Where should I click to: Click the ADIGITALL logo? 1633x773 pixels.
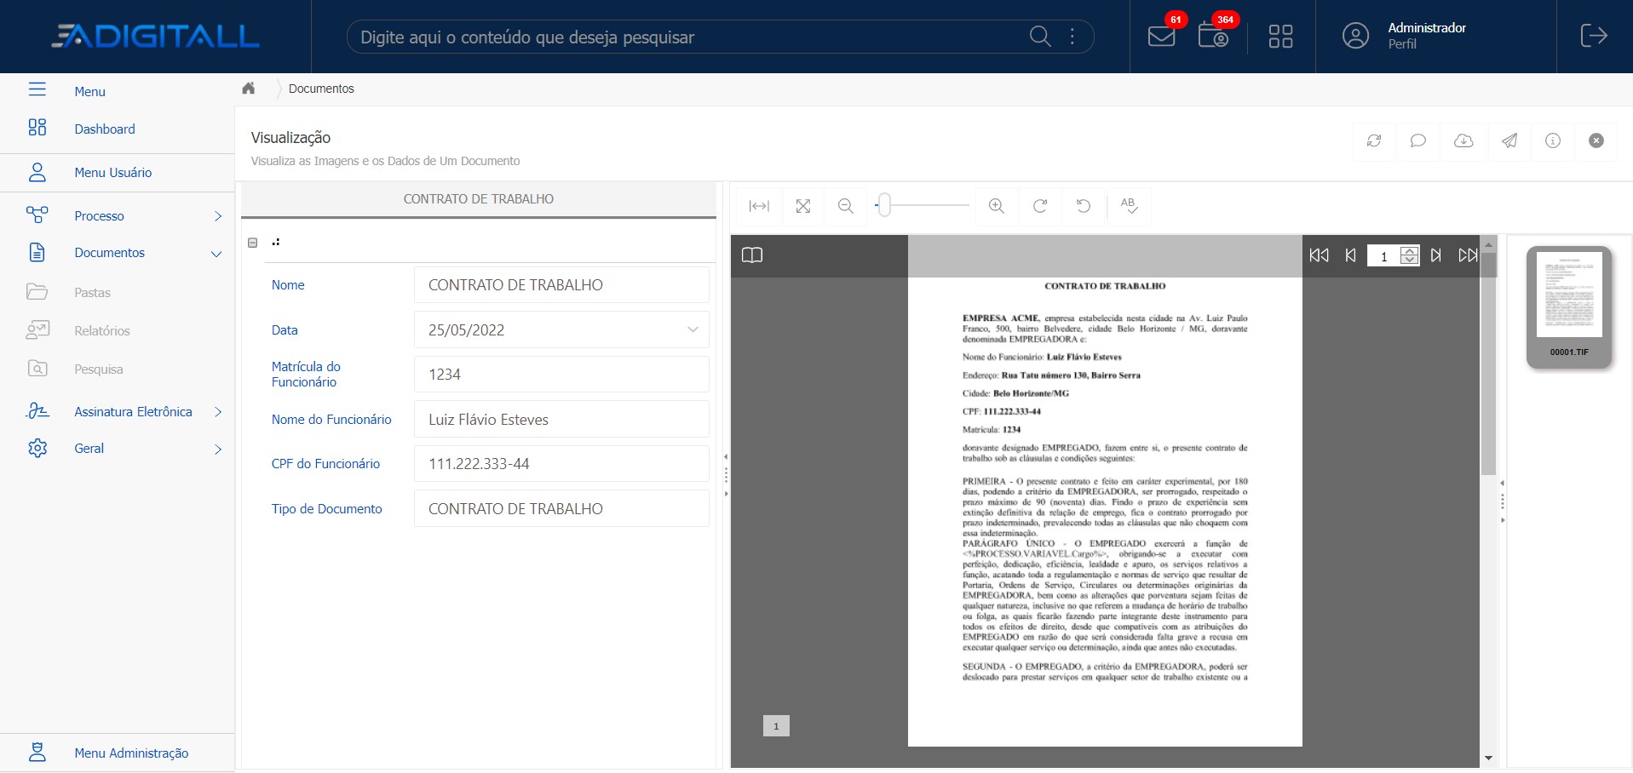155,36
